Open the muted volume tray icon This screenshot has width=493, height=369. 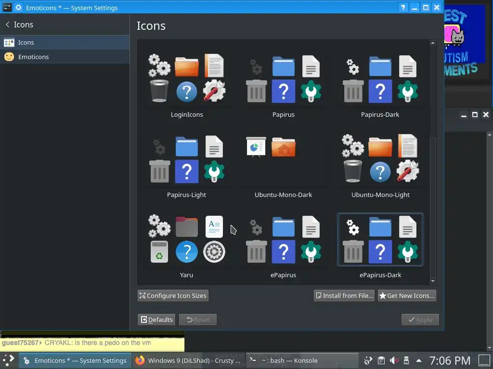pyautogui.click(x=394, y=360)
